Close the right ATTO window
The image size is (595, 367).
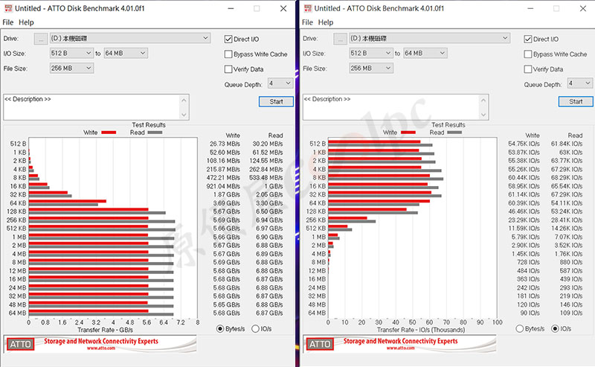[x=583, y=8]
